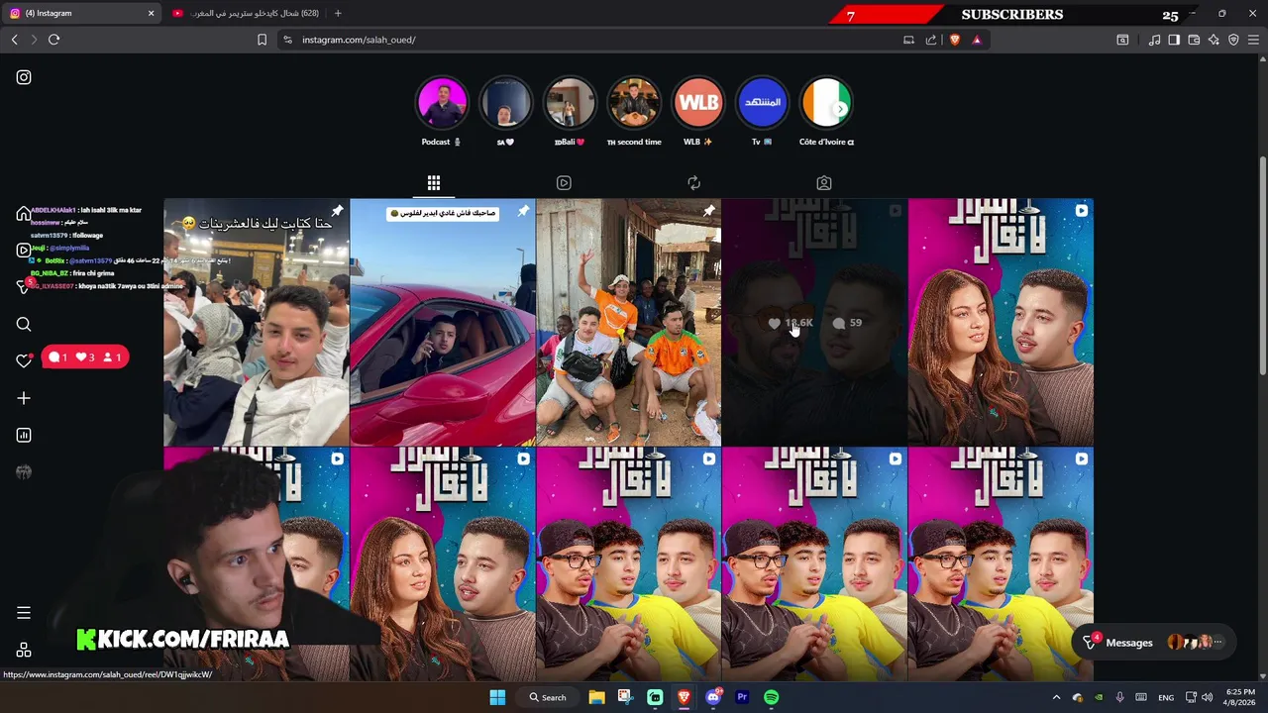Open the tab search button in toolbar
The width and height of the screenshot is (1268, 713).
pos(1122,40)
